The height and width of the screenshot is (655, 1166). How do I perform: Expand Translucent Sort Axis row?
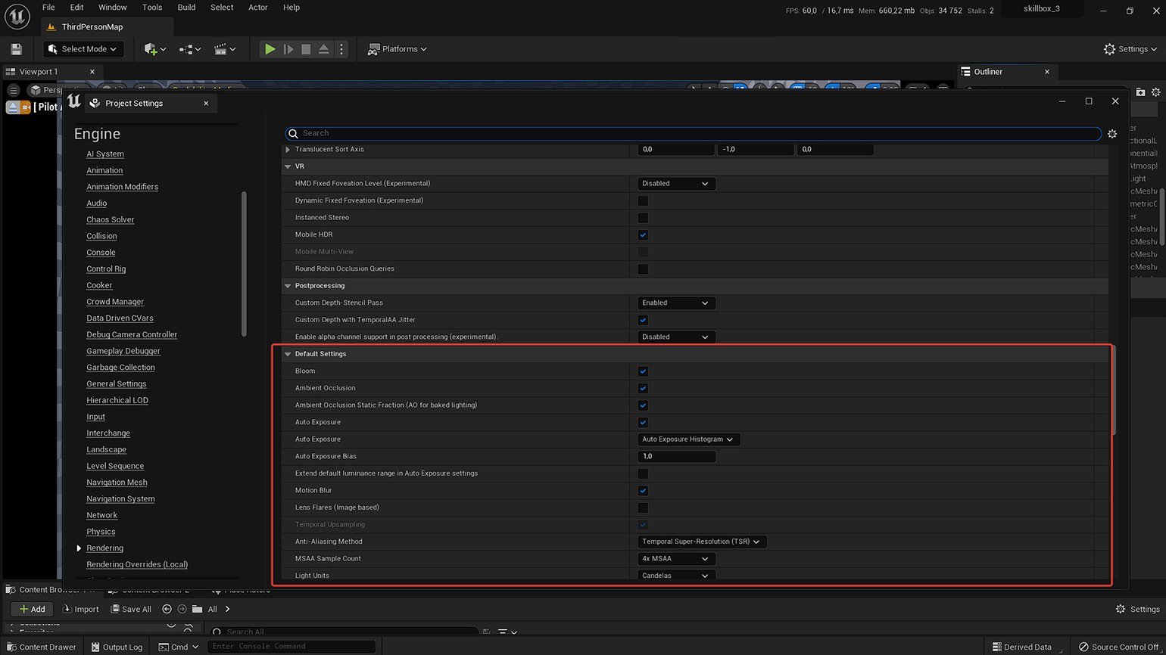288,150
